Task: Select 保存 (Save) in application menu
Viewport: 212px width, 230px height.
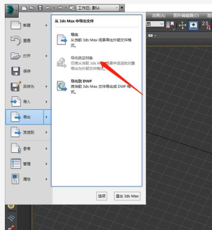Action: [x=28, y=71]
